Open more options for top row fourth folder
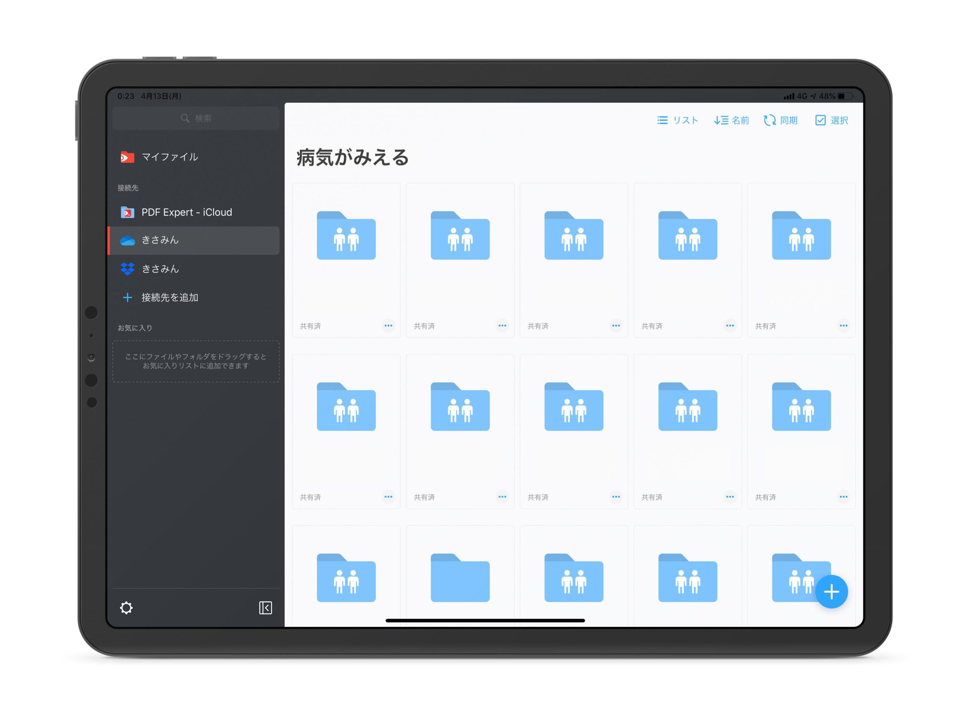 730,326
